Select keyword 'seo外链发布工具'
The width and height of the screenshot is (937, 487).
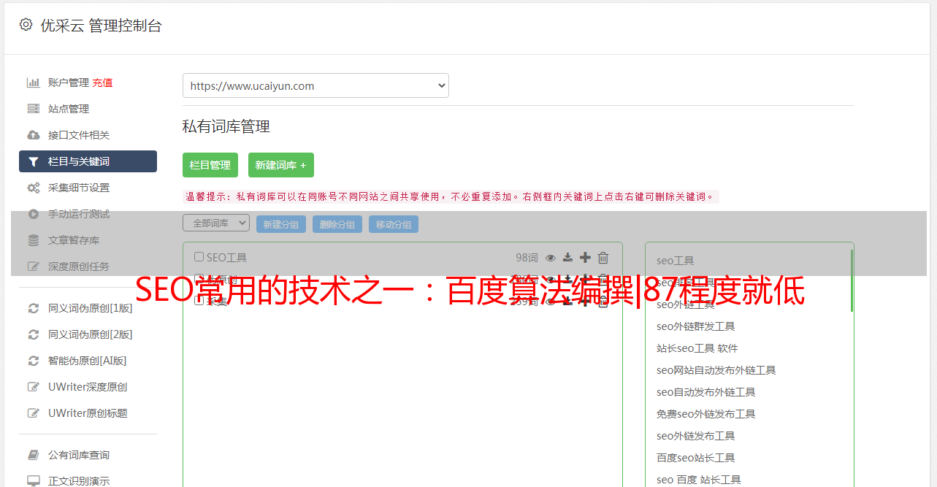click(x=696, y=436)
